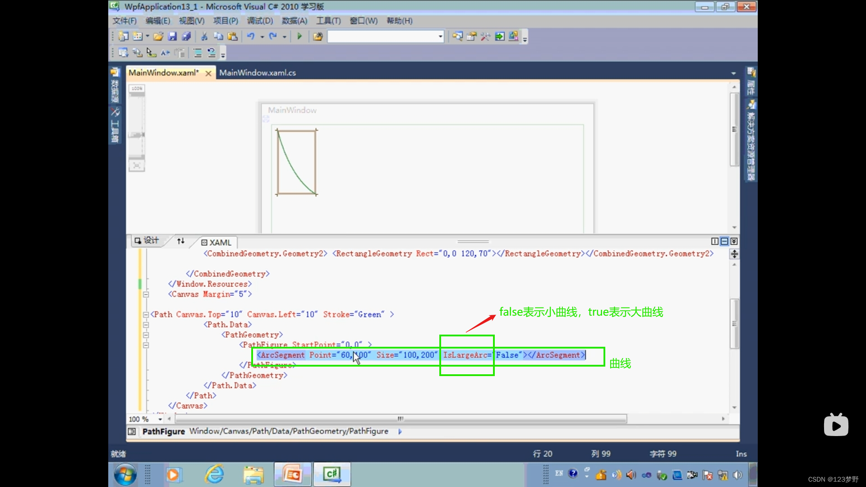
Task: Click the horizontal split view button
Action: coord(724,241)
